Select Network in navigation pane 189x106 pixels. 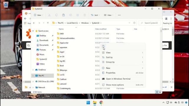click(x=42, y=87)
